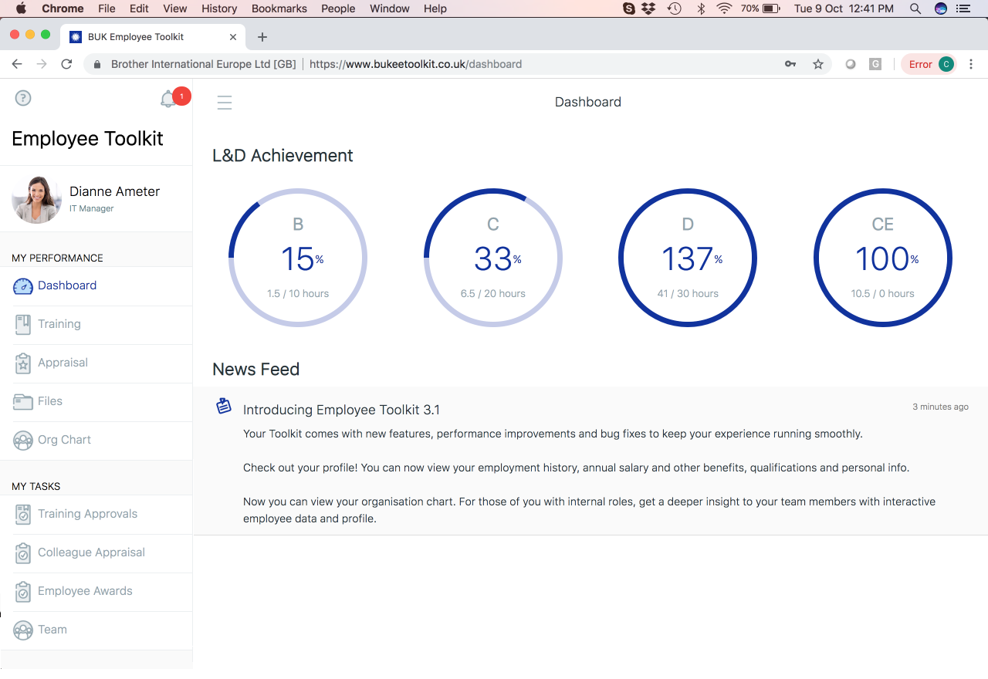Click the '41 / 30 hours' text
The image size is (988, 679).
[x=688, y=294]
